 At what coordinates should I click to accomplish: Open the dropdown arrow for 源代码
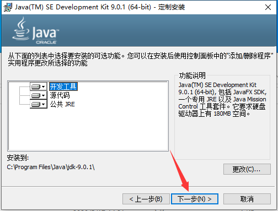pos(44,95)
